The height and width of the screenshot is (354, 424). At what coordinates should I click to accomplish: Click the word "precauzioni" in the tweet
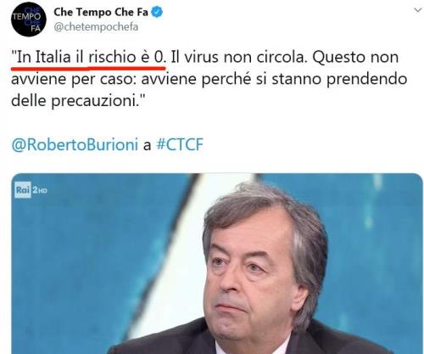click(94, 101)
